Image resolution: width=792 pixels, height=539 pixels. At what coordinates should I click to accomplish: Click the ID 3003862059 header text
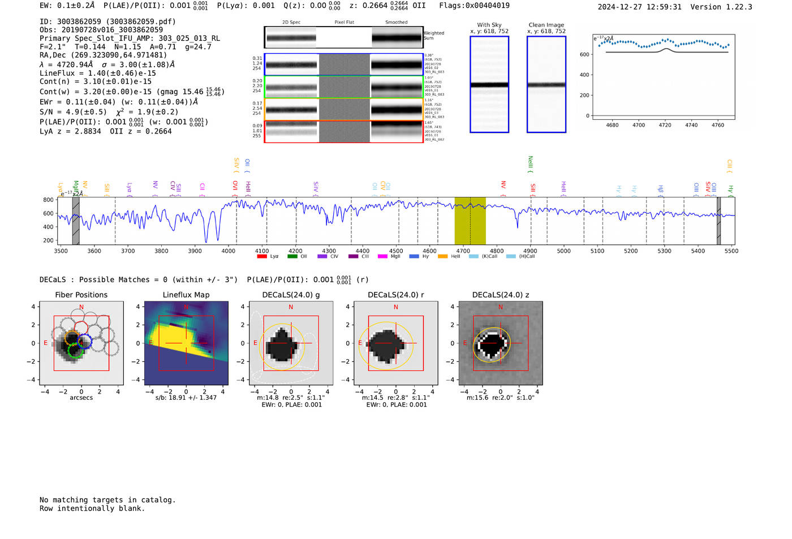coord(107,21)
